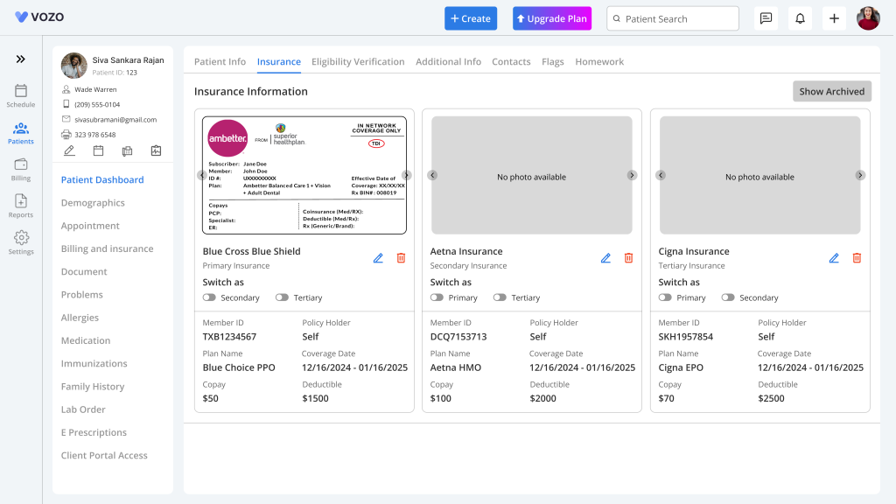
Task: Open Immunizations in patient menu
Action: (94, 363)
